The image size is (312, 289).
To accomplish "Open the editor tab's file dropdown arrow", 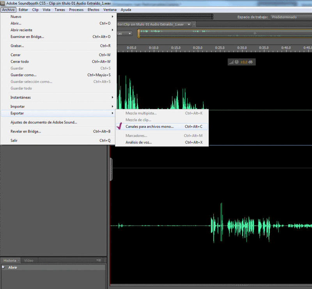I will [x=189, y=24].
